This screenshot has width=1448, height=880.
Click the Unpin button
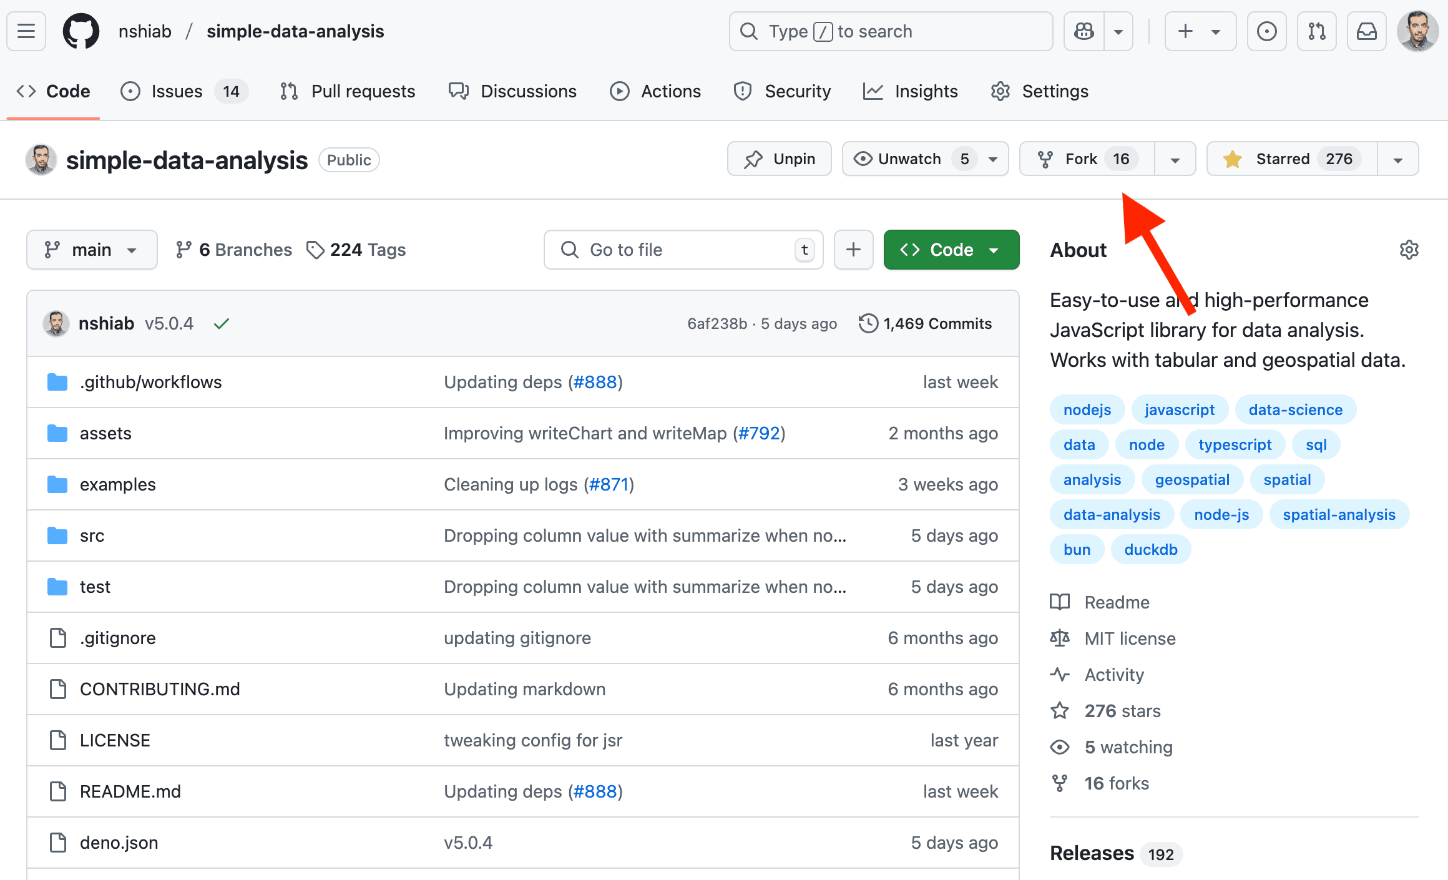point(779,159)
